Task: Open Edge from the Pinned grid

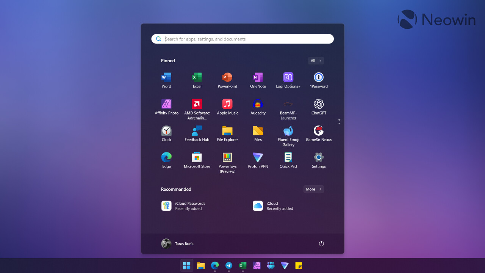Action: coord(166,160)
